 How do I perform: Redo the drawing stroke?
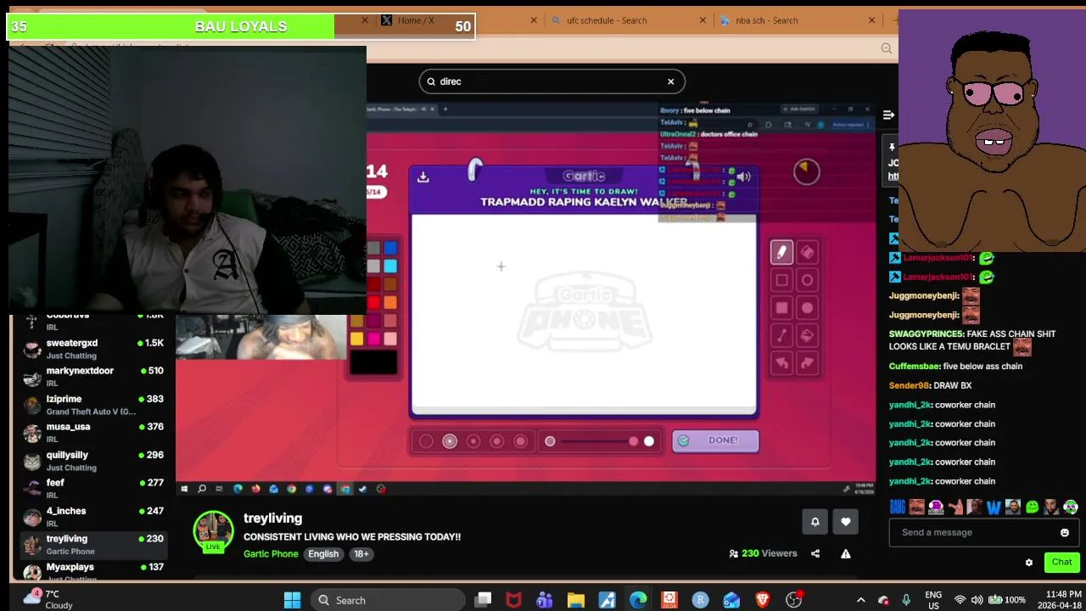(807, 363)
